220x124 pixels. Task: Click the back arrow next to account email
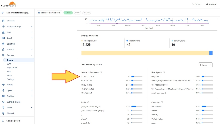tap(3, 13)
